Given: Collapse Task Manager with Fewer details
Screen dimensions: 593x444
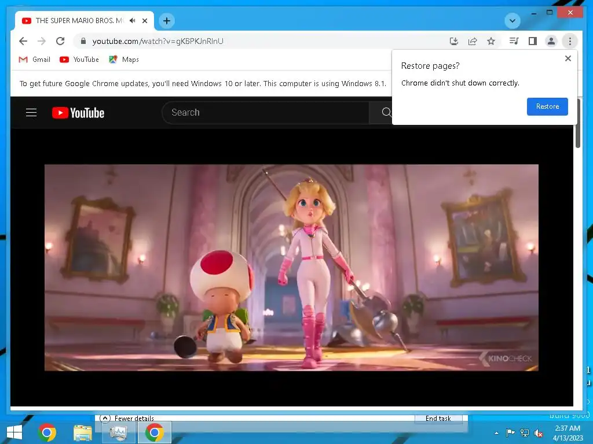Looking at the screenshot, I should tap(127, 419).
